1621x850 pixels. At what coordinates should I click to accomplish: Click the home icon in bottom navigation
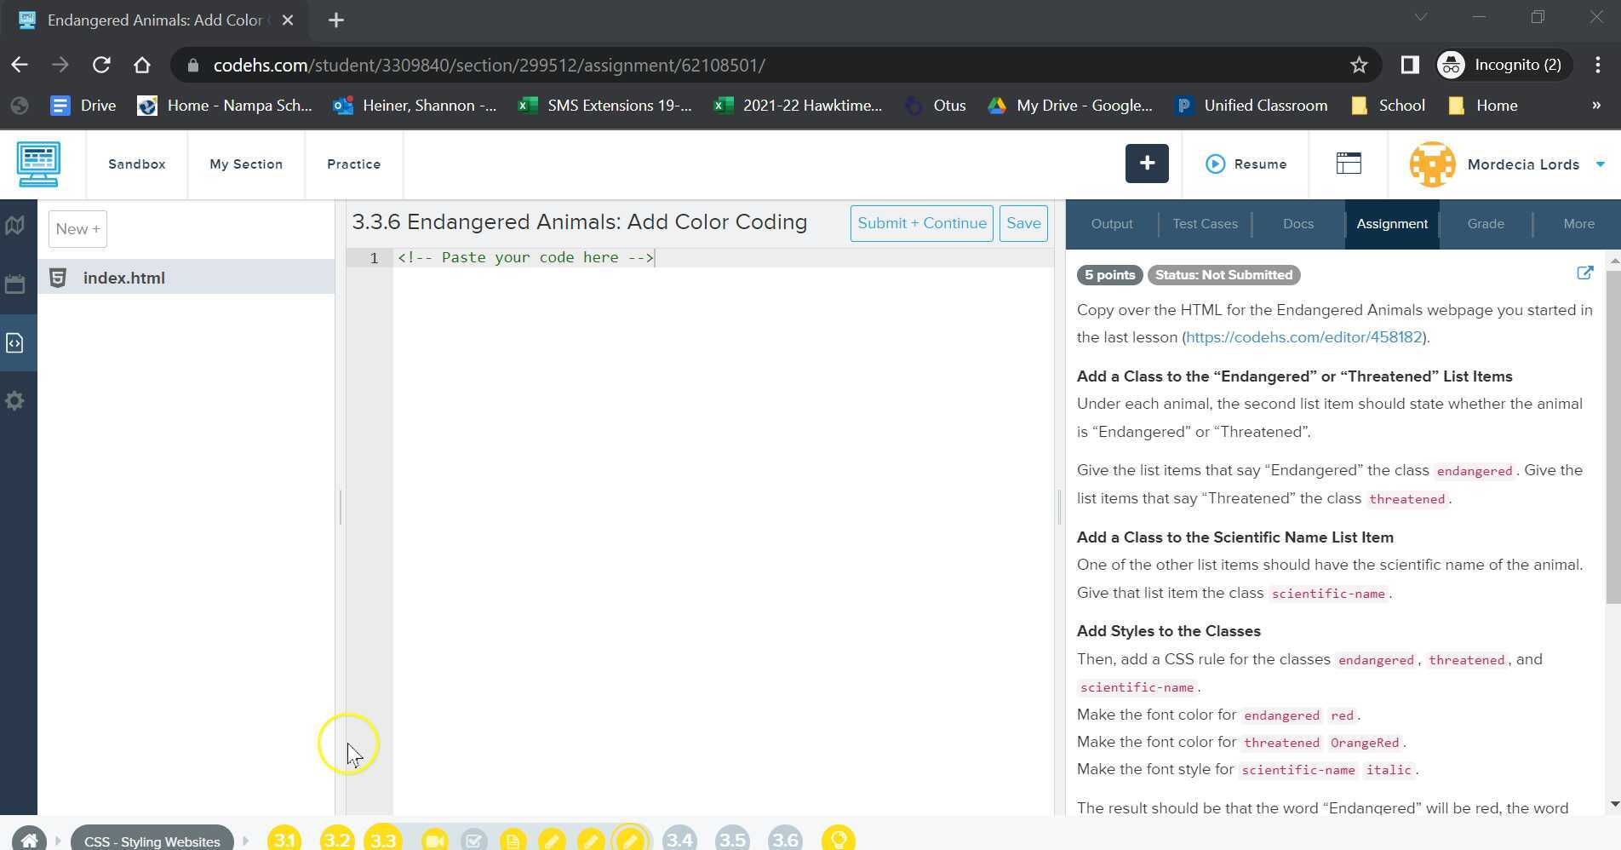click(x=29, y=840)
